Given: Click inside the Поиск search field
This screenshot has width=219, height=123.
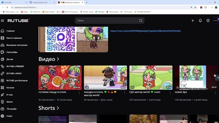Looking at the screenshot, I should 107,20.
